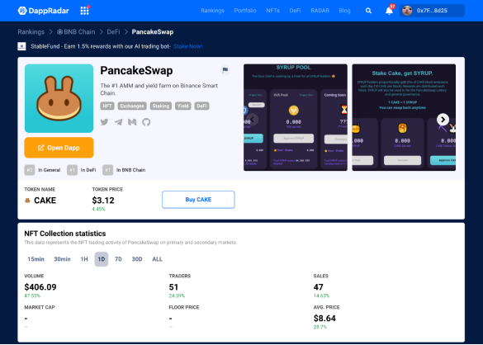Click the $8.64 average price value
Image resolution: width=483 pixels, height=345 pixels.
[x=324, y=319]
